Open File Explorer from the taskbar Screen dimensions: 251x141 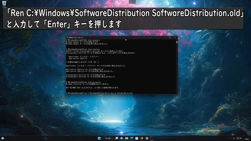tap(127, 138)
